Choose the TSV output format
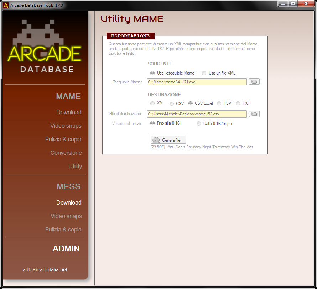317x289 pixels. (x=219, y=103)
